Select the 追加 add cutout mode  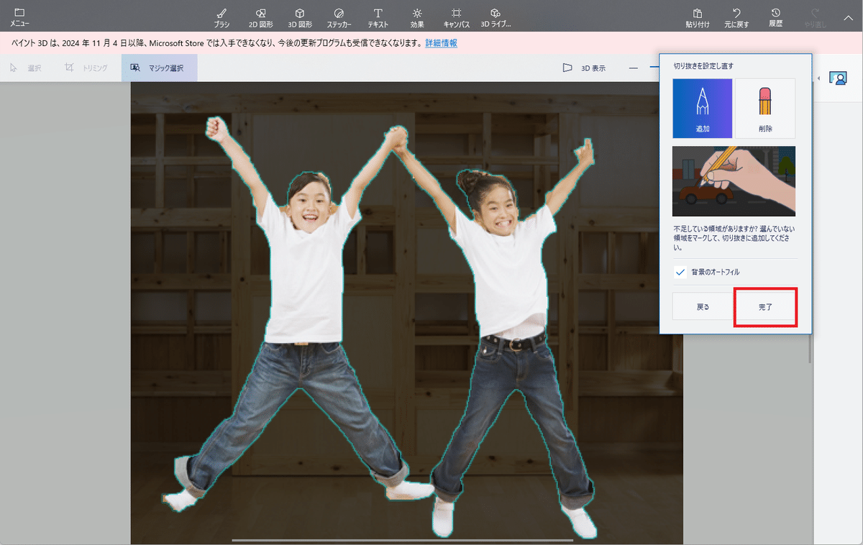[x=703, y=109]
